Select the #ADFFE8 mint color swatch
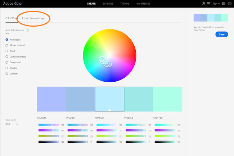This screenshot has width=234, height=156. [168, 99]
